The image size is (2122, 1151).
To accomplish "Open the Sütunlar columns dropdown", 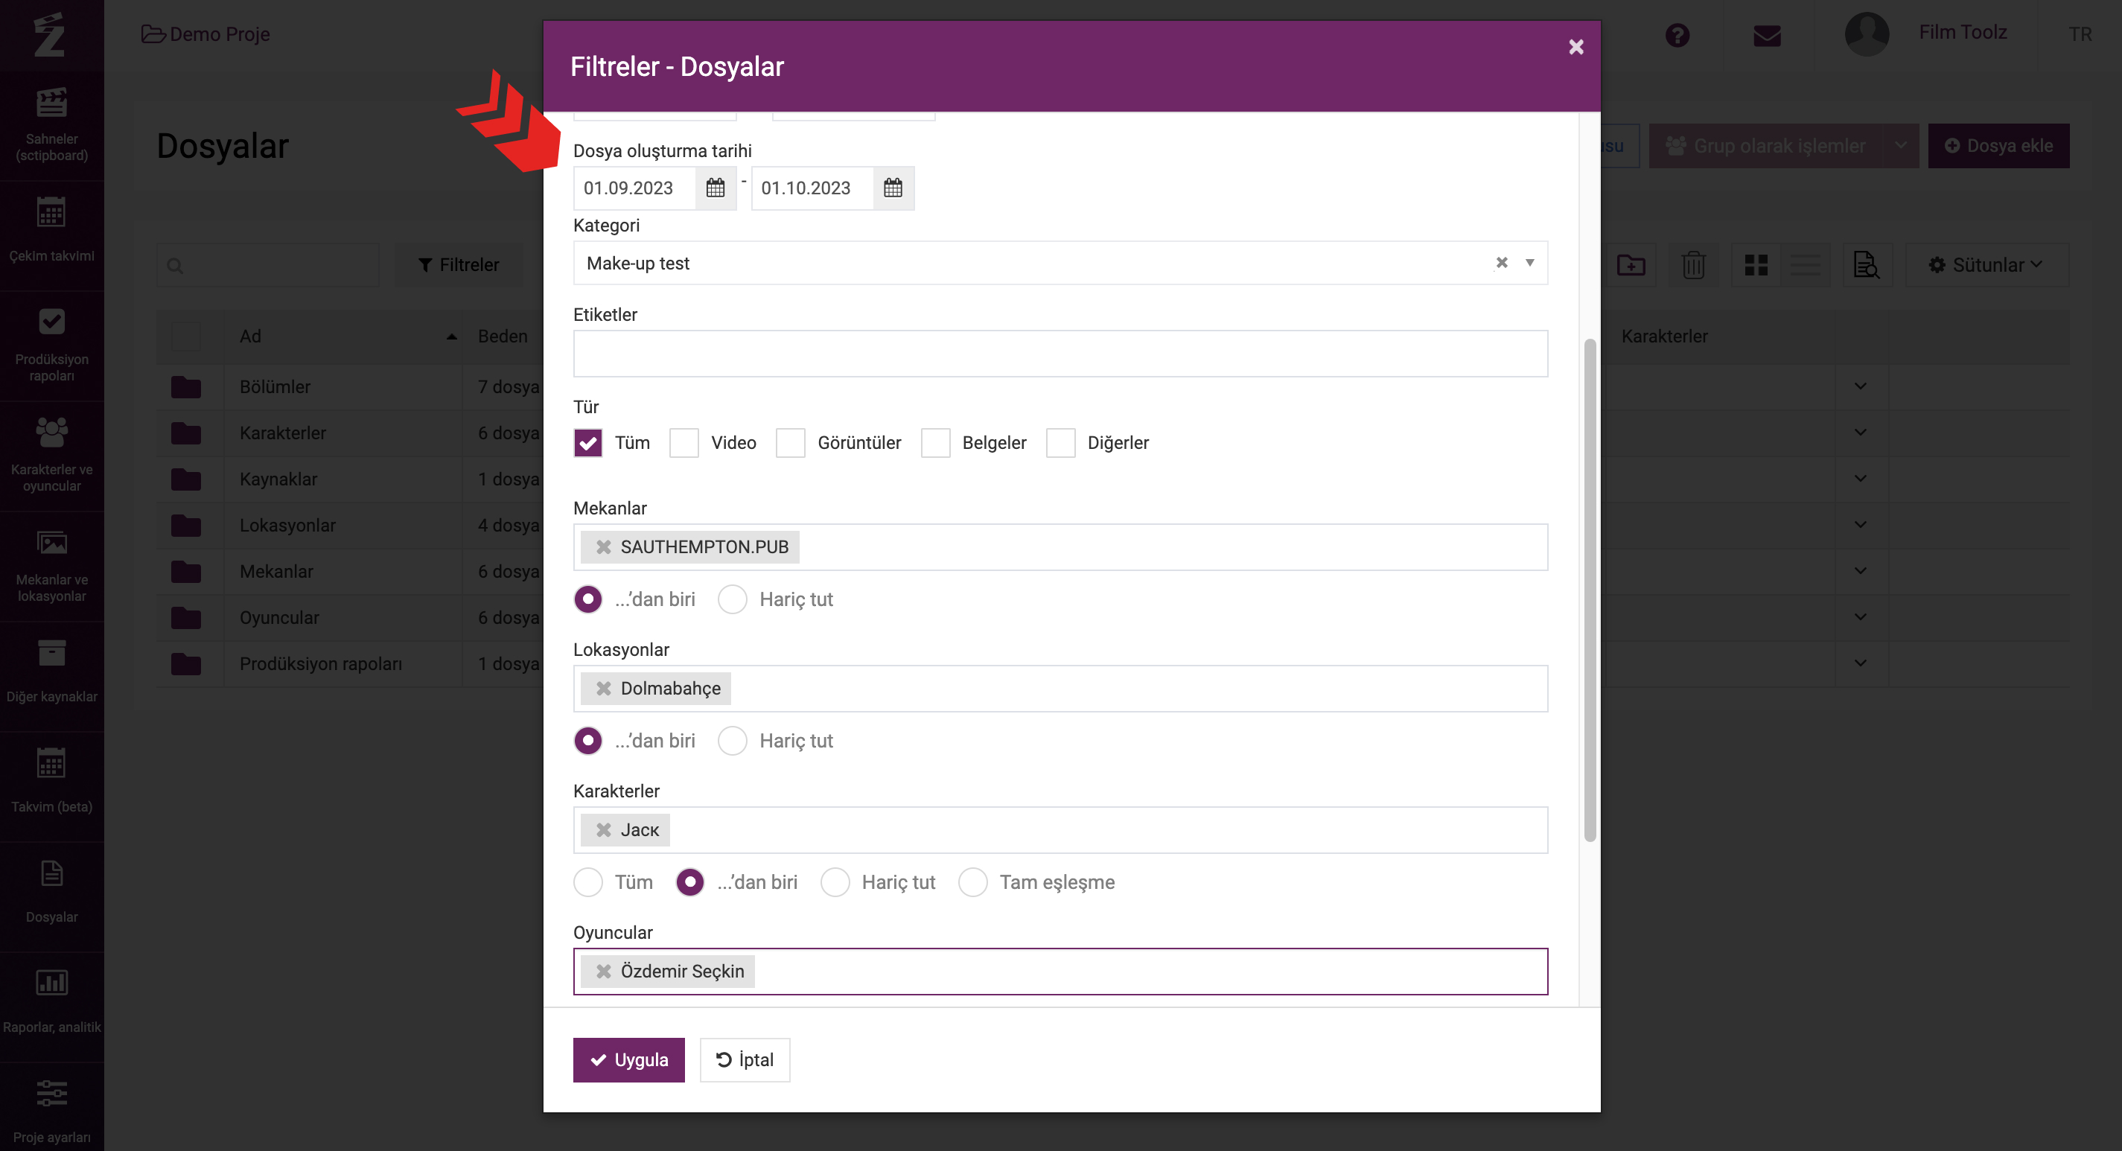I will click(1986, 264).
